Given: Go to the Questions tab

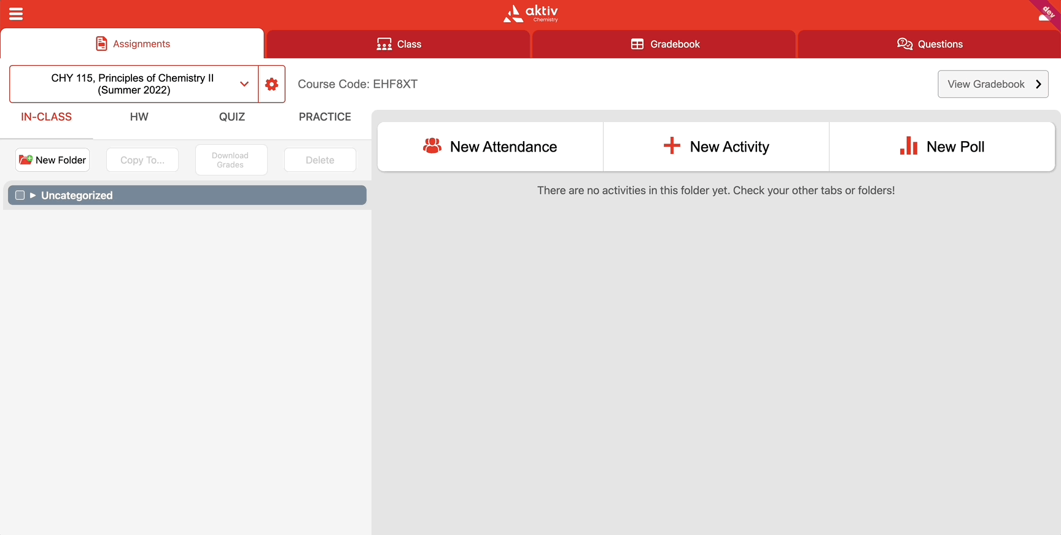Looking at the screenshot, I should point(930,44).
